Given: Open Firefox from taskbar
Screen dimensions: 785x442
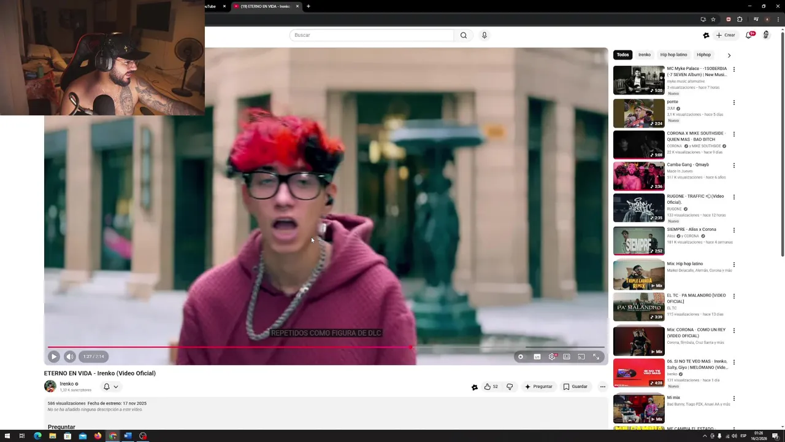Looking at the screenshot, I should (98, 436).
